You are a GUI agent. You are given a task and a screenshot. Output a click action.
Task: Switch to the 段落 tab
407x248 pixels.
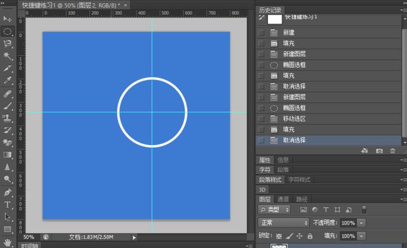click(x=283, y=170)
